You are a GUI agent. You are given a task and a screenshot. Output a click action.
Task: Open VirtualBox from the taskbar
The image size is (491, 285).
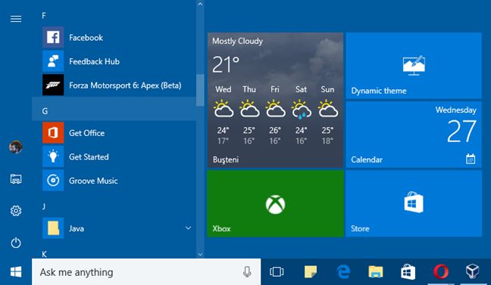pyautogui.click(x=473, y=271)
